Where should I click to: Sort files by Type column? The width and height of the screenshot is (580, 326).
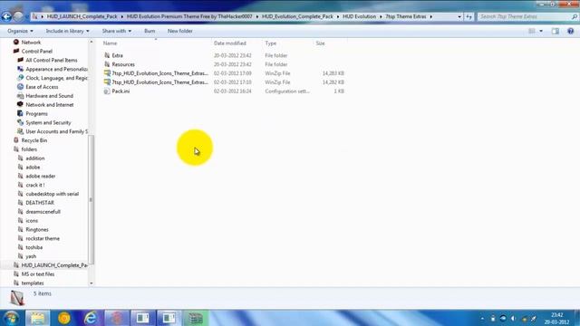(270, 43)
